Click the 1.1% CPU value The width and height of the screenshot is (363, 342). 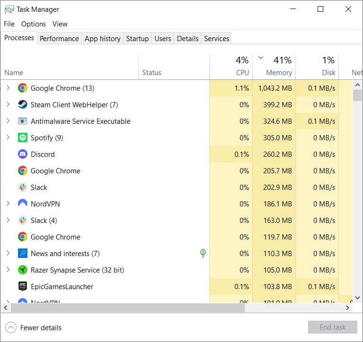coord(242,88)
